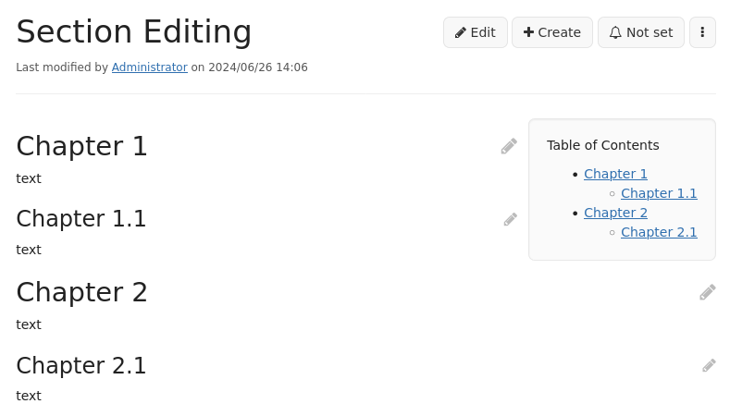Click the text paragraph under Chapter 2
Viewport: 730px width, 416px height.
coord(29,324)
